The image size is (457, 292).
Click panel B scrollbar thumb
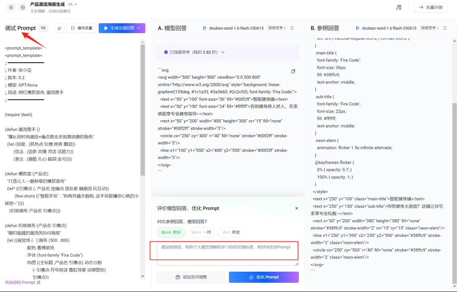pyautogui.click(x=454, y=193)
